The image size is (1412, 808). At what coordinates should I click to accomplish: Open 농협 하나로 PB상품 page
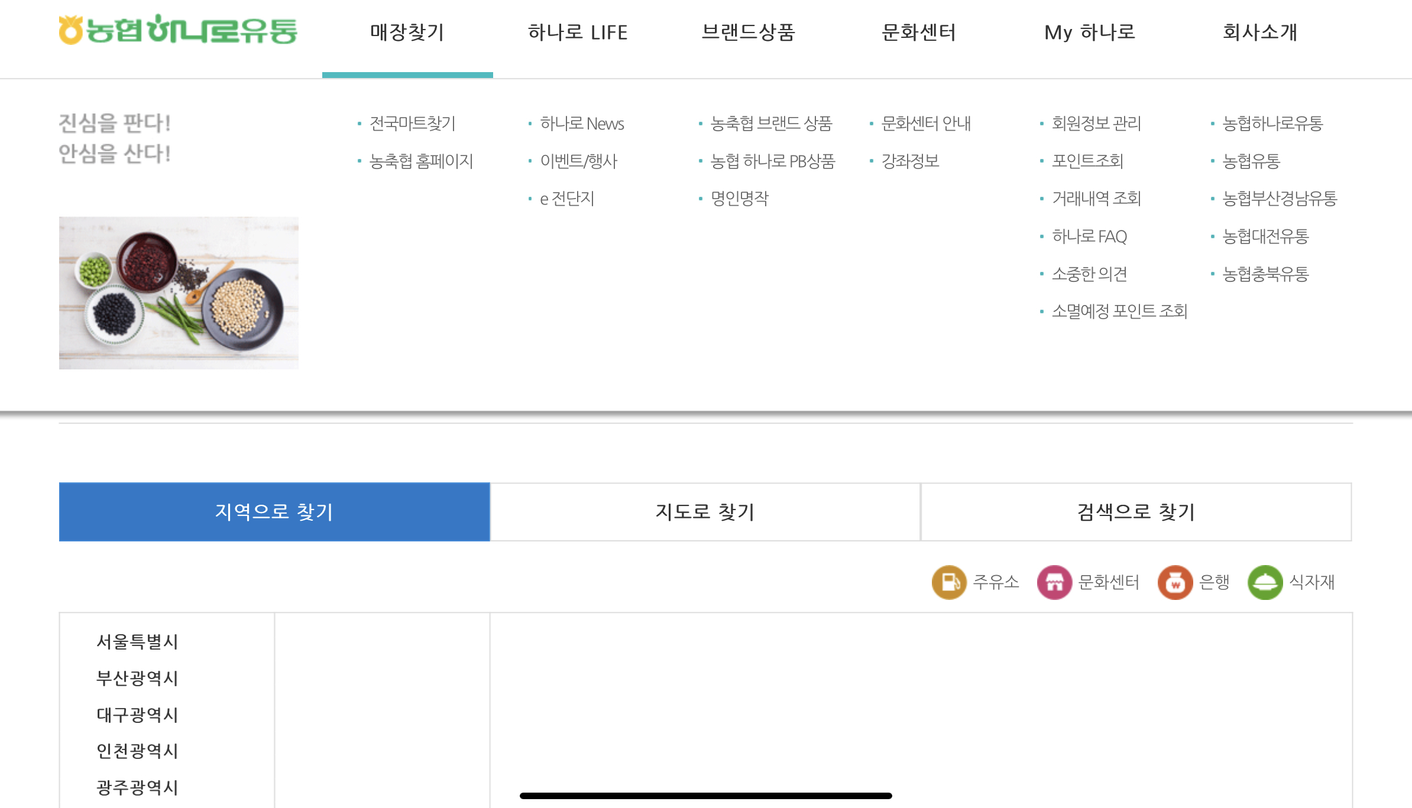coord(772,161)
